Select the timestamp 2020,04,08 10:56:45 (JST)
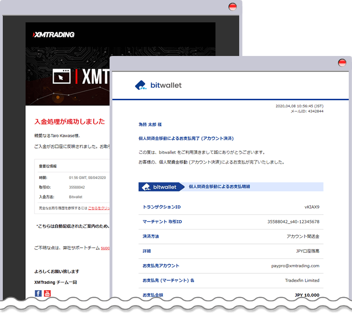The image size is (352, 313). click(299, 106)
